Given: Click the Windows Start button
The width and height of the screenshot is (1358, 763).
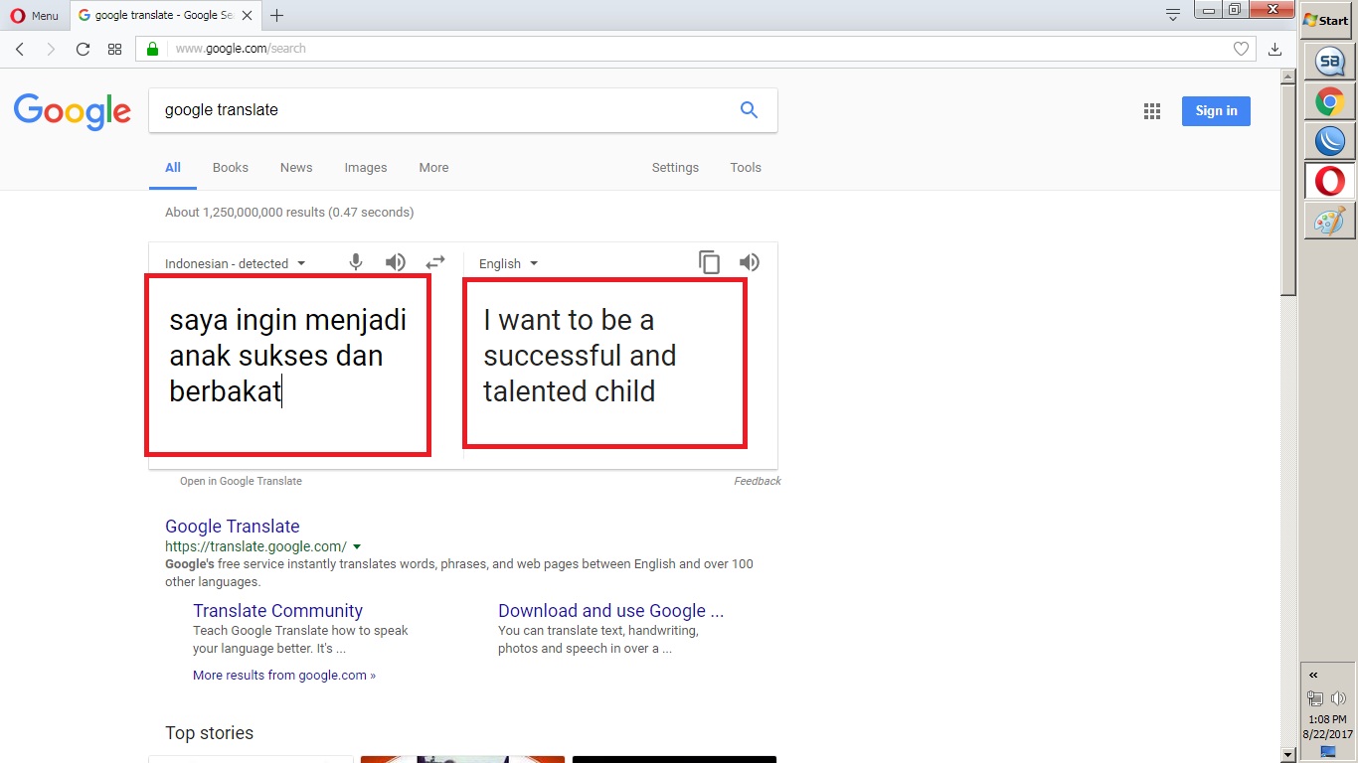Looking at the screenshot, I should (1325, 20).
